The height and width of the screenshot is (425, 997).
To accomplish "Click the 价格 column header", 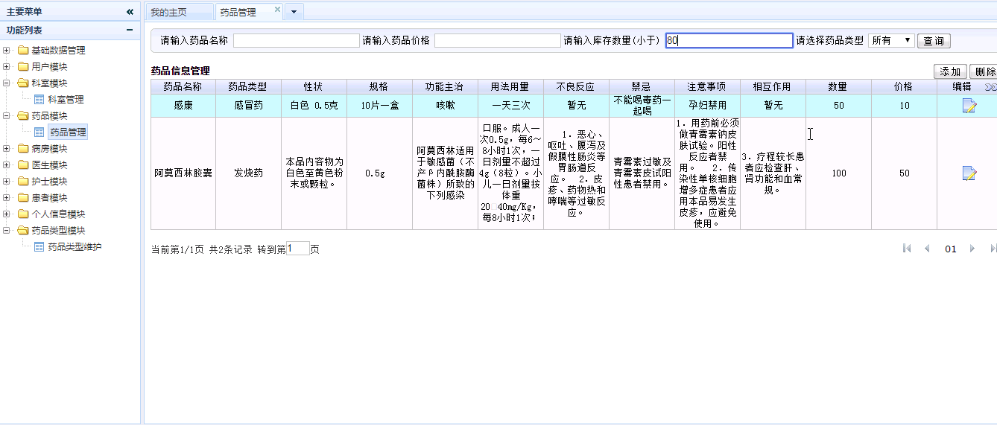I will [904, 87].
